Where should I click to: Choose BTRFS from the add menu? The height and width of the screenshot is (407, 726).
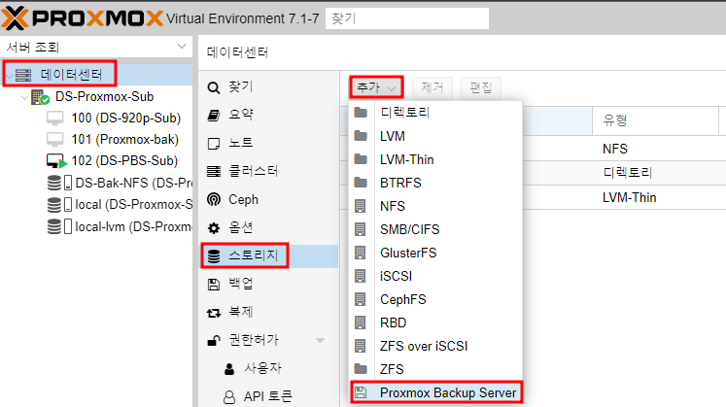(x=435, y=183)
